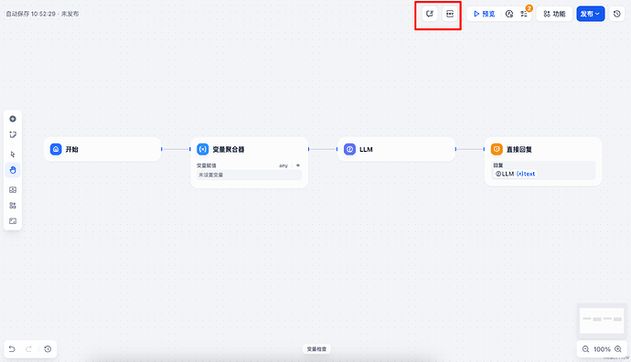
Task: Open the run history clock icon beside 预览
Action: (x=509, y=14)
